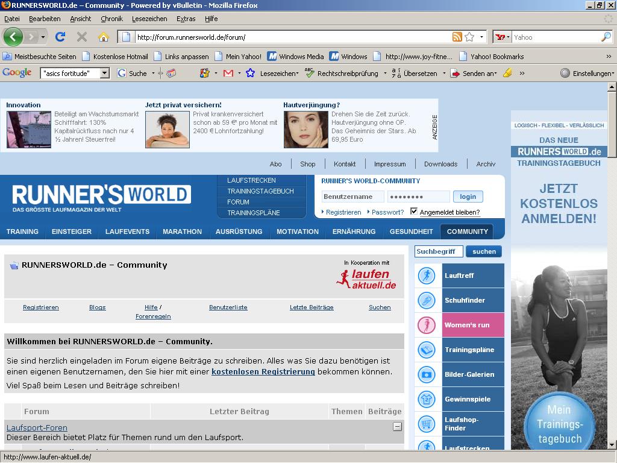Follow the 'kostenlosen Registrierung' link

click(x=263, y=372)
